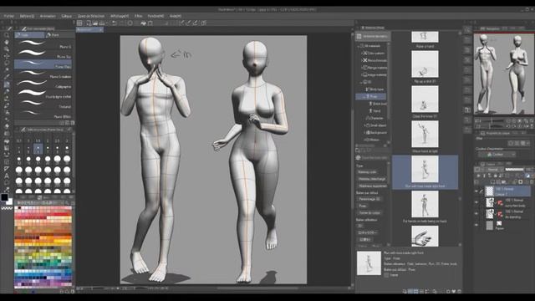This screenshot has height=301, width=535.
Task: Select Monochromatic pattern material folder
Action: coord(374,60)
